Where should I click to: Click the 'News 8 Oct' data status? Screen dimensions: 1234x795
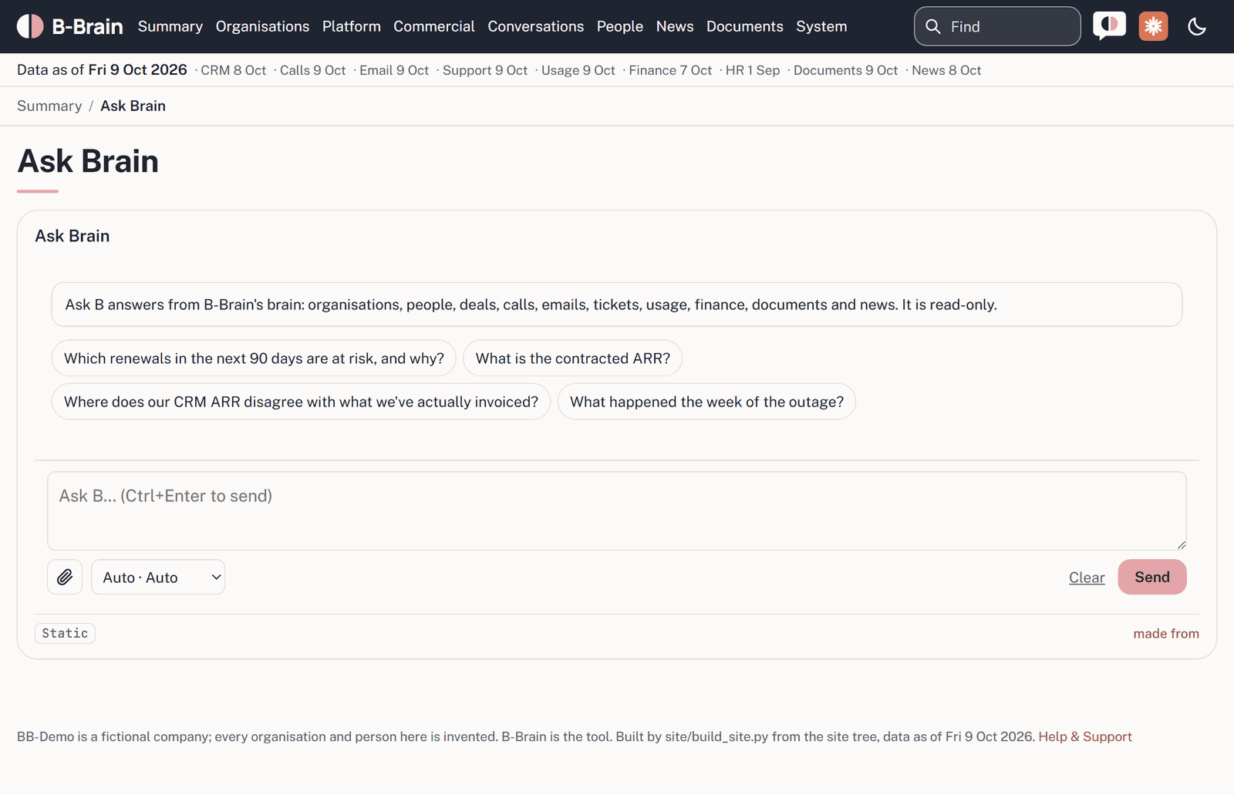point(946,70)
